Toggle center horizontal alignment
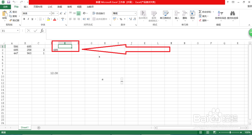252x135 pixels. pos(74,19)
